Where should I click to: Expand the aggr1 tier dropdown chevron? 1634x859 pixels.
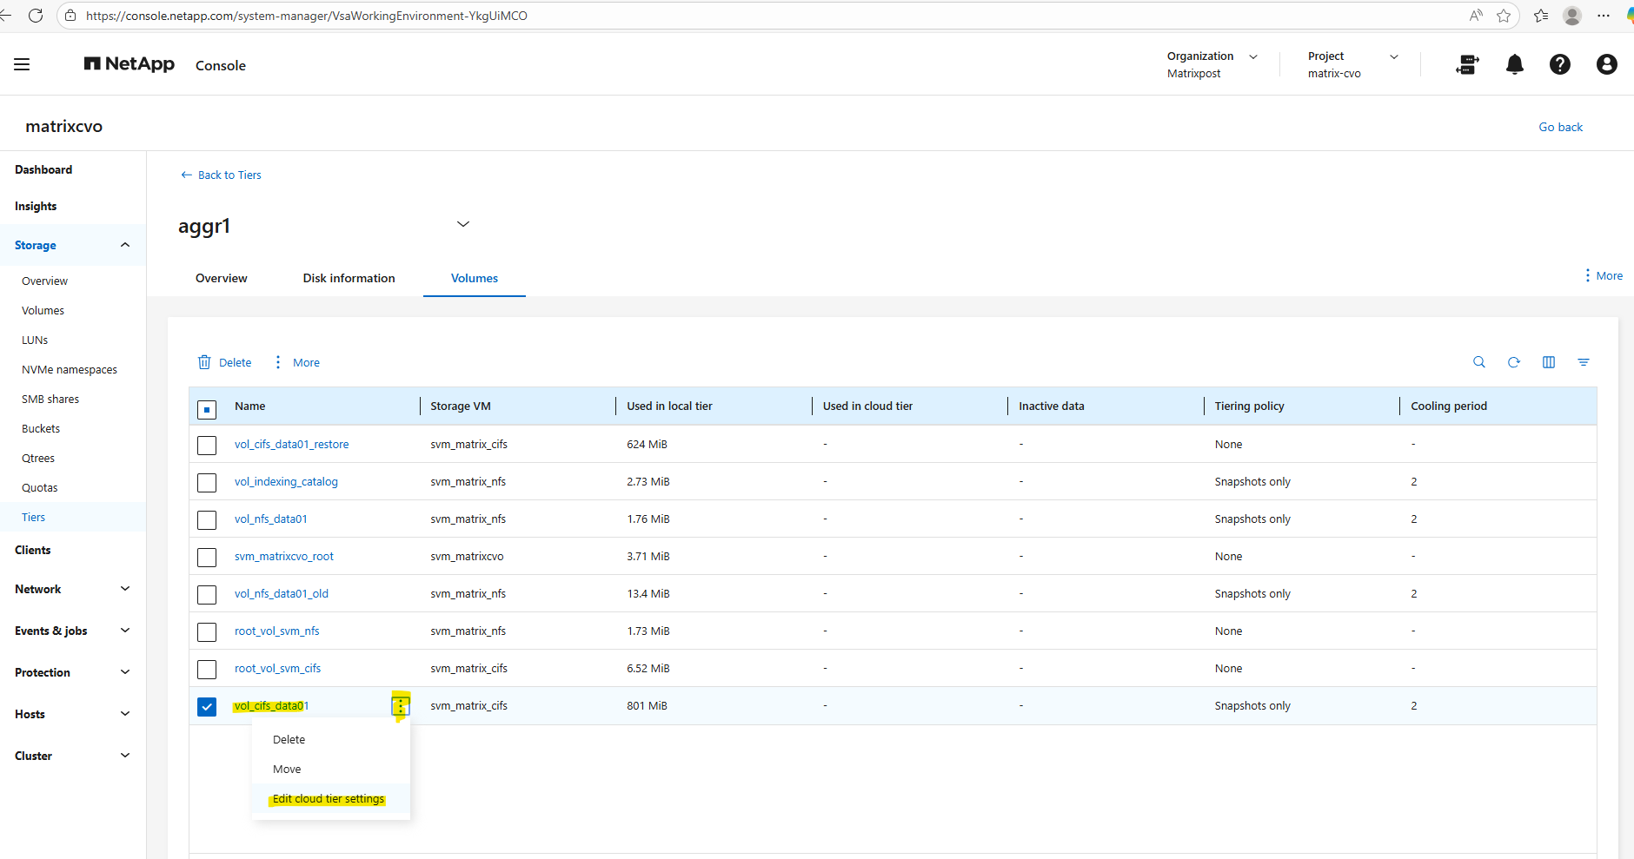tap(463, 224)
